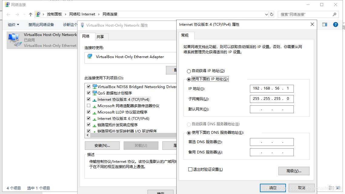Image resolution: width=345 pixels, height=194 pixels.
Task: Click the network icon in the explorer title bar
Action: (x=7, y=5)
